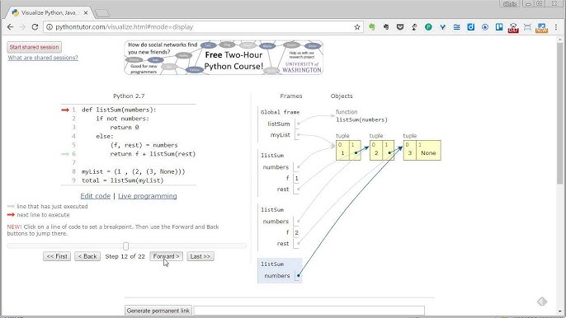The width and height of the screenshot is (566, 318).
Task: Open the Live programming link
Action: click(147, 196)
